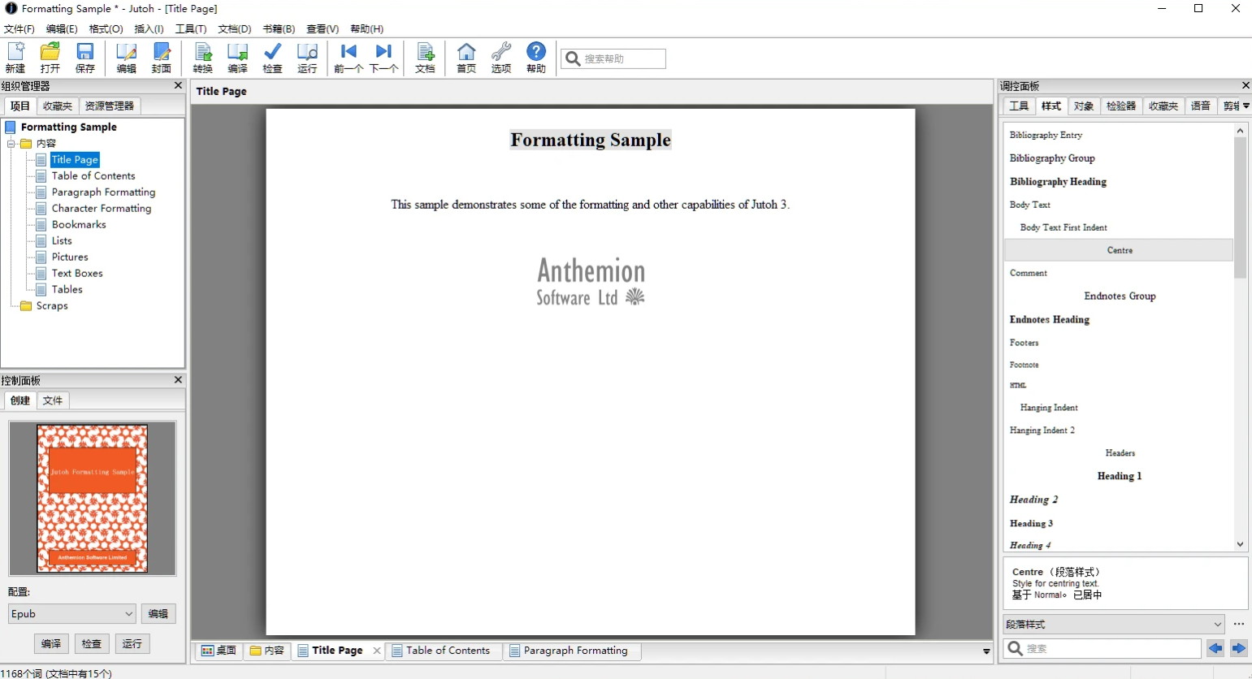Switch to the 桌面 bottom tab
Image resolution: width=1252 pixels, height=679 pixels.
(219, 651)
